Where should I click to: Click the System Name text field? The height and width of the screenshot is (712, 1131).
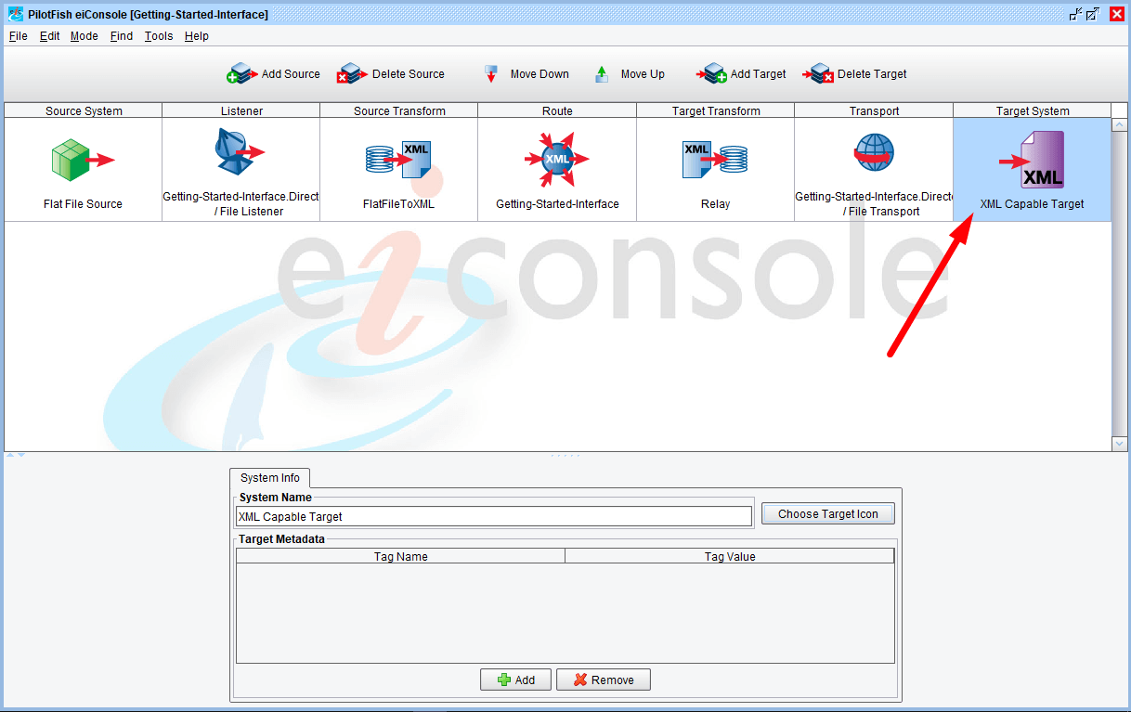pos(494,517)
